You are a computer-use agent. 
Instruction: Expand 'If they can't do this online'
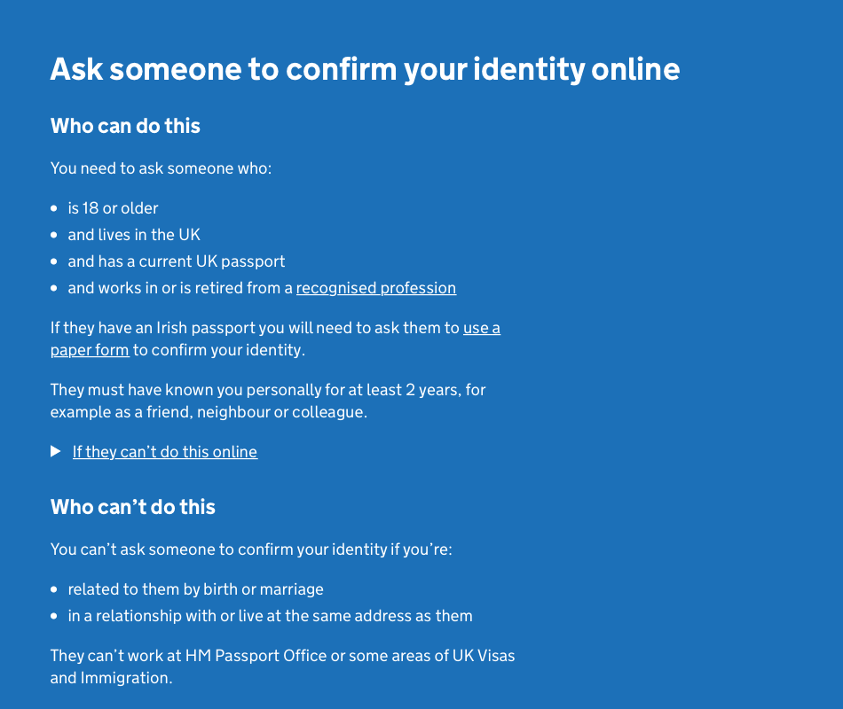click(165, 452)
